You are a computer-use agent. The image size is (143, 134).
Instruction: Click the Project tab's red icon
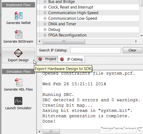click(x=40, y=59)
